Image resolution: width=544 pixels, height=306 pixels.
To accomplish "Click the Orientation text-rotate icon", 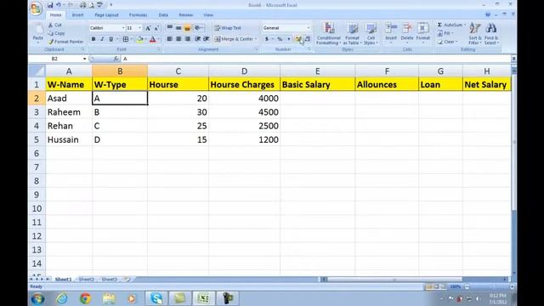I will tap(198, 28).
